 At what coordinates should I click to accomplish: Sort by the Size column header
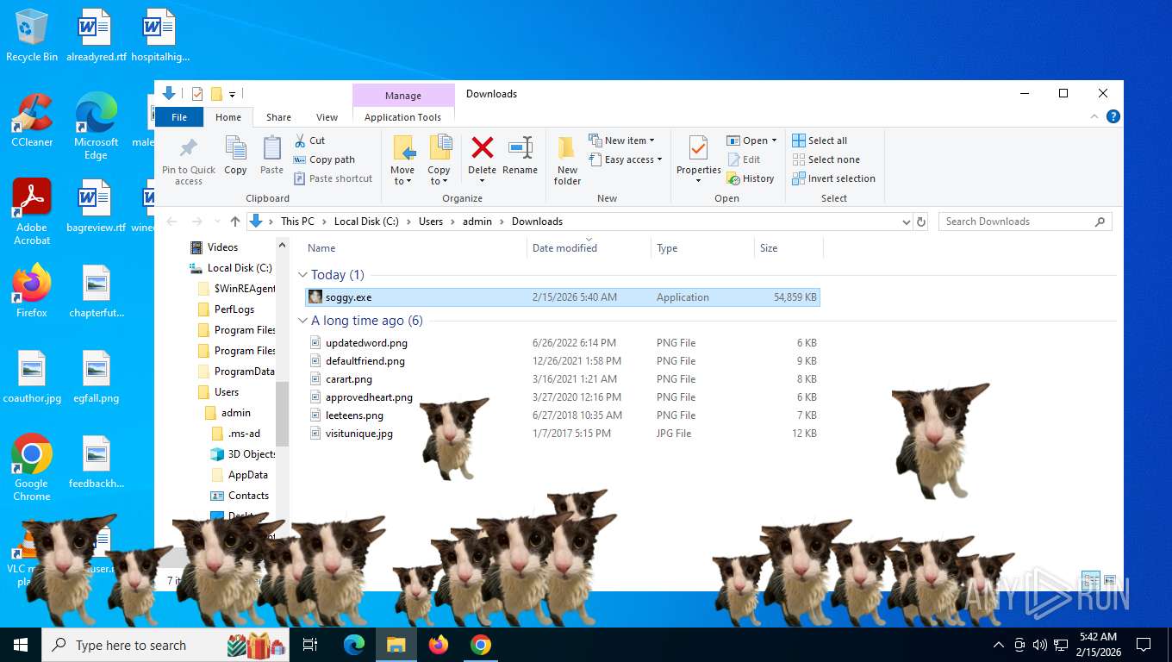[789, 247]
